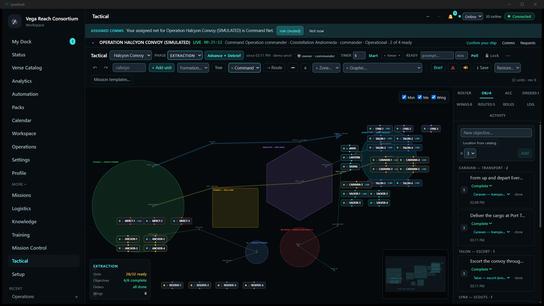
Task: Go forward with the right arrow
Action: 439,16
